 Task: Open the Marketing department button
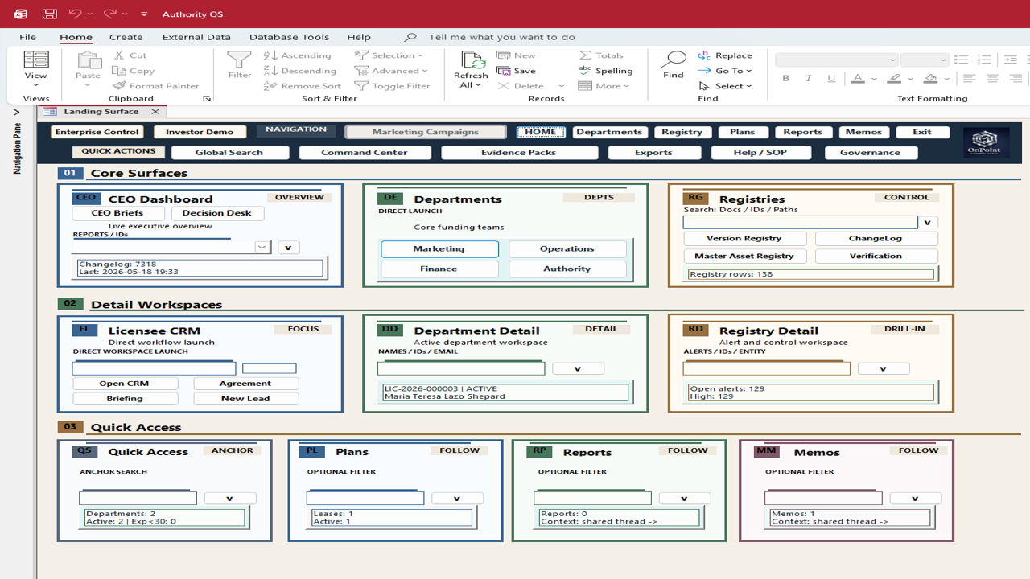439,249
